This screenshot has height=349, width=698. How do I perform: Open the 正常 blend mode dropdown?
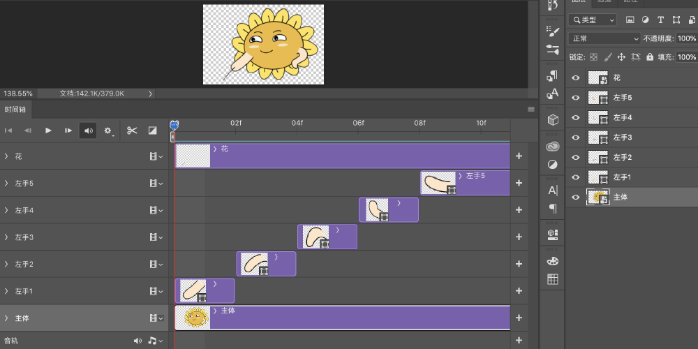click(x=604, y=38)
